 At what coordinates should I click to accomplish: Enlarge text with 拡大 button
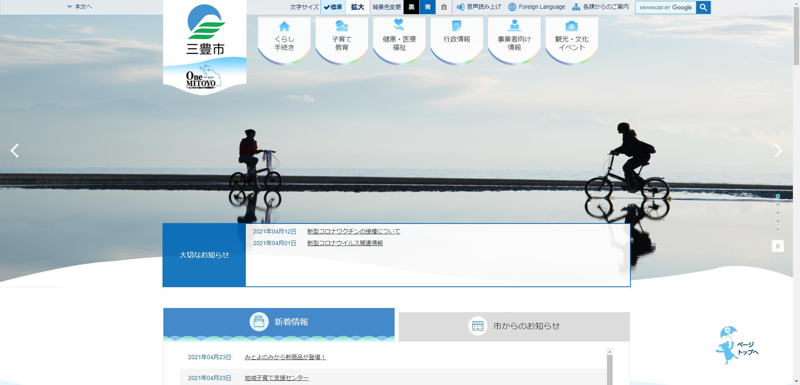357,7
